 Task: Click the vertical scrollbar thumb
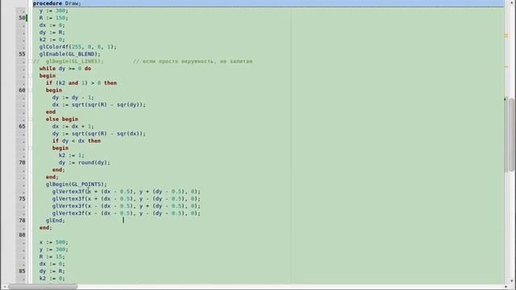[x=511, y=135]
